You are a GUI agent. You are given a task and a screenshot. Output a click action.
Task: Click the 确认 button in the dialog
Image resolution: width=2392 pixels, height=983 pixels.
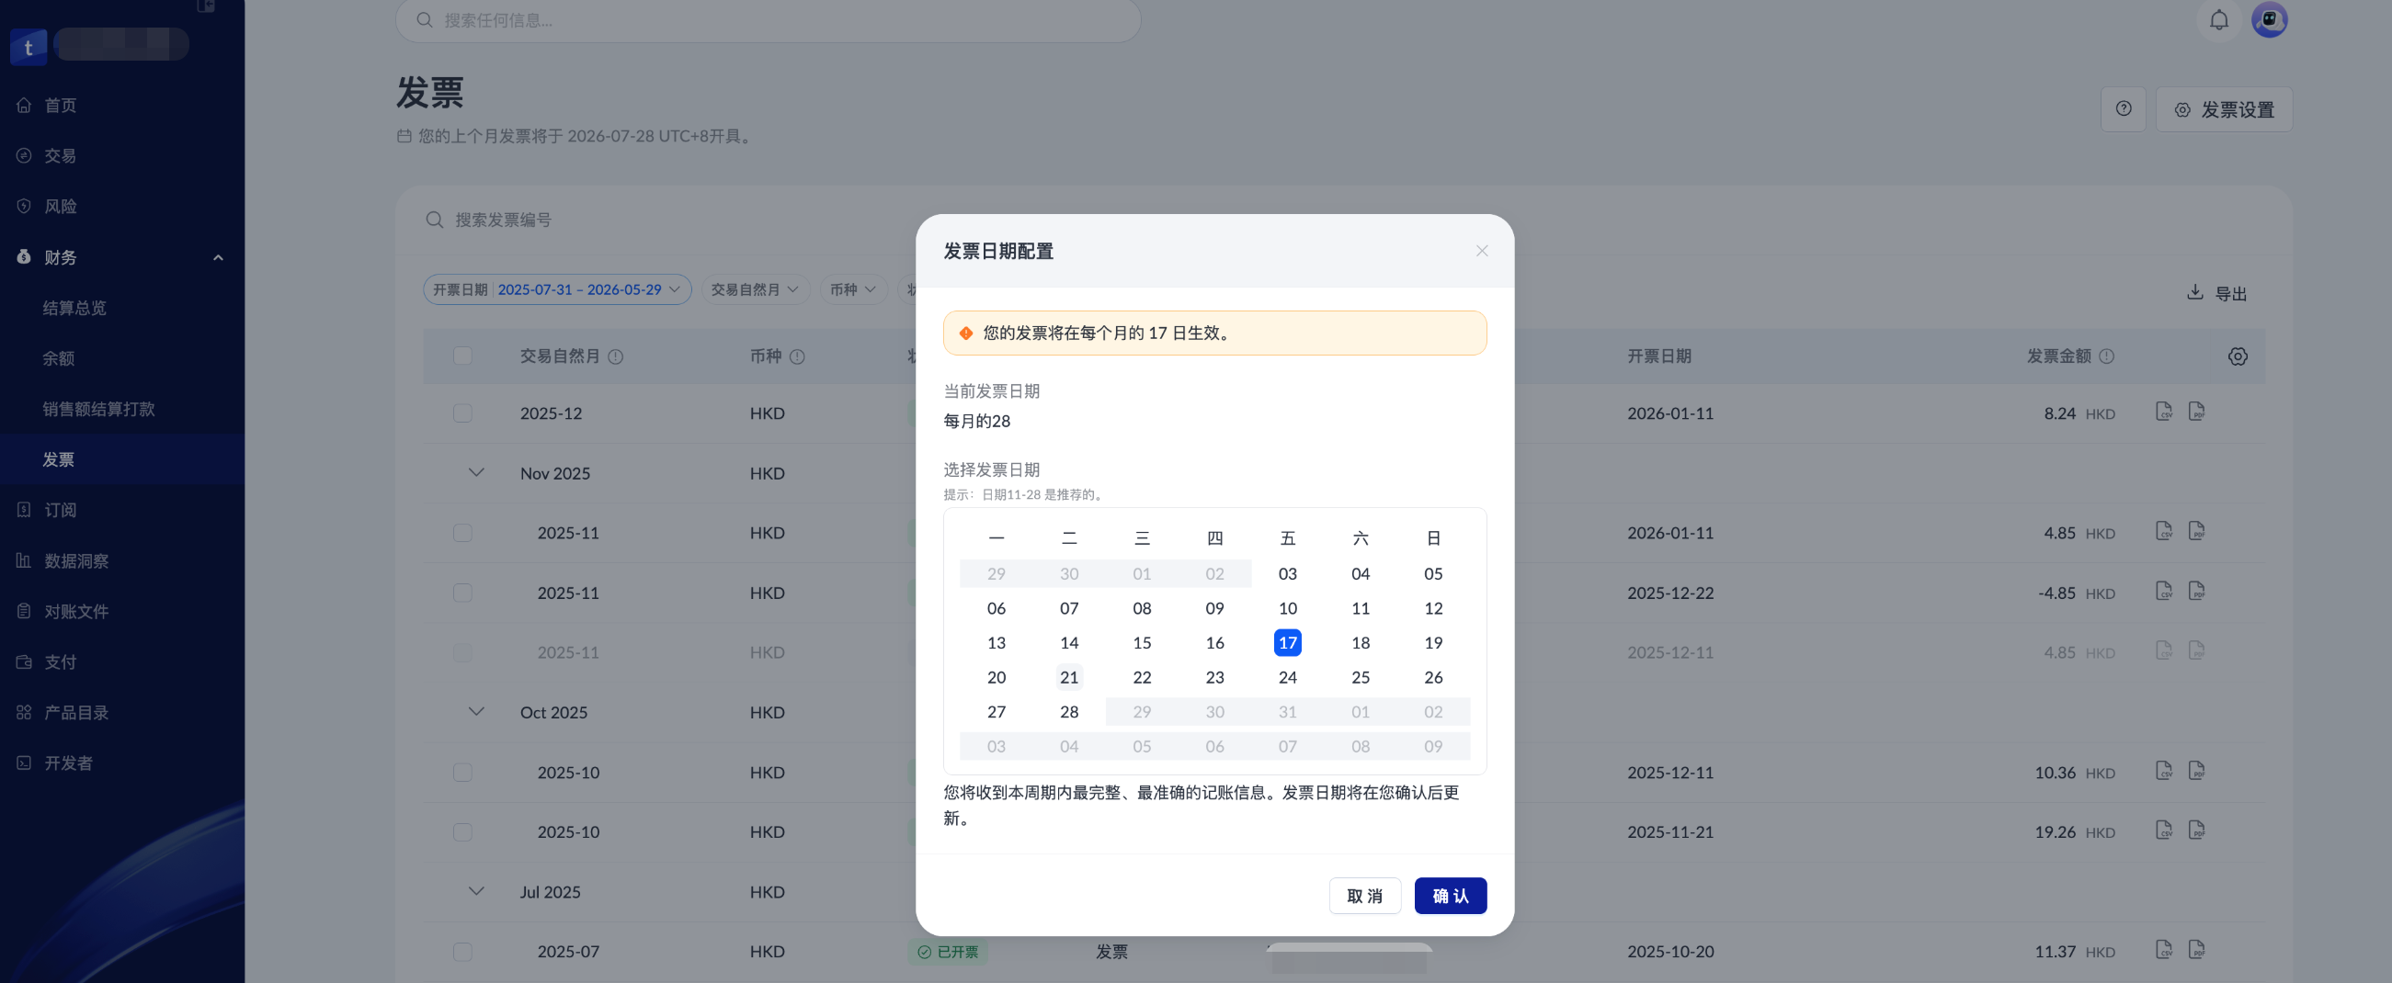(x=1450, y=896)
